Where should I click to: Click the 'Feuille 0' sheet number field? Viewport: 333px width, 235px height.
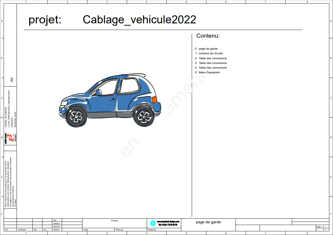[320, 227]
